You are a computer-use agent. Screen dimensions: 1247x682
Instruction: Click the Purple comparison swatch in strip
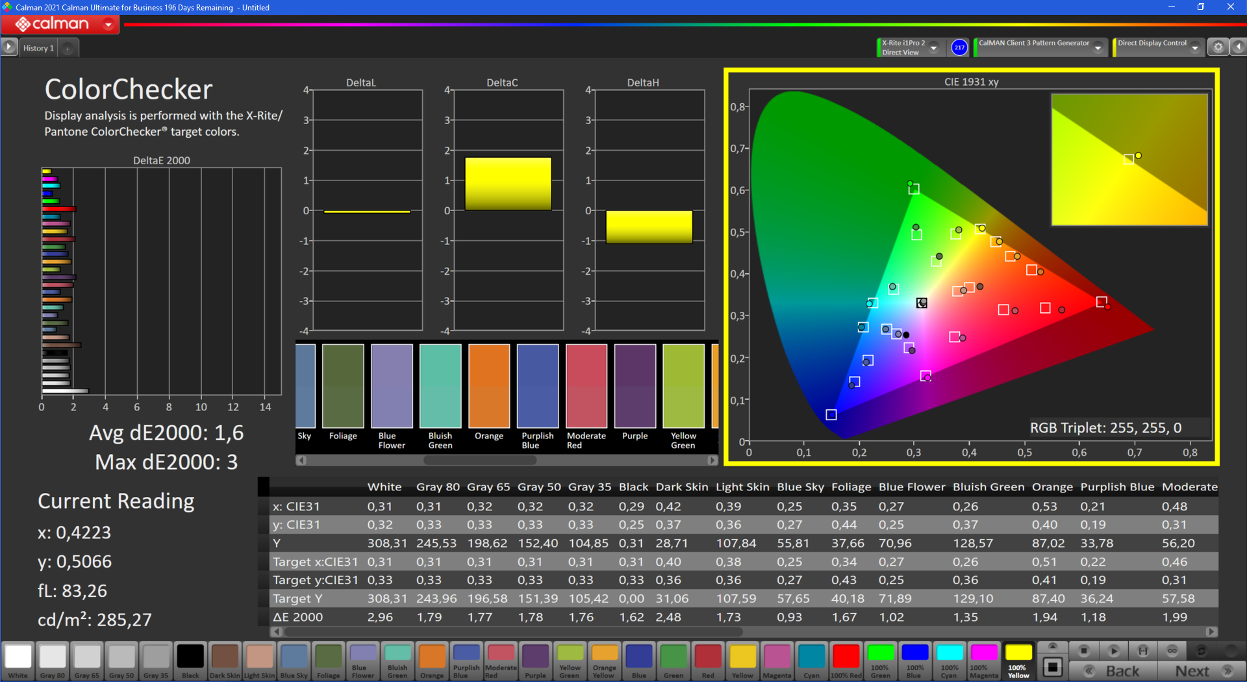click(x=635, y=386)
